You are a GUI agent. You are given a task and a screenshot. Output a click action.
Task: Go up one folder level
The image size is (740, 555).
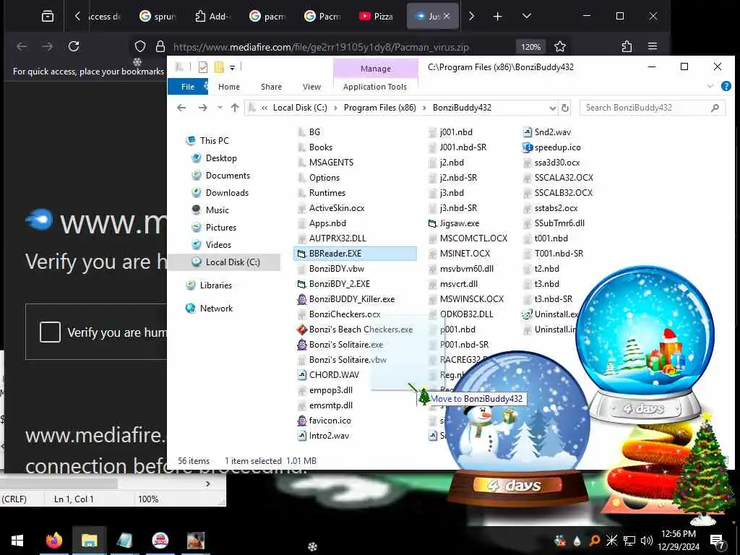coord(235,108)
